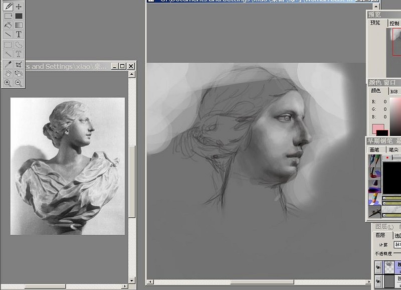Choose the red-tipped paintbrush preset
This screenshot has width=401, height=290.
point(374,173)
